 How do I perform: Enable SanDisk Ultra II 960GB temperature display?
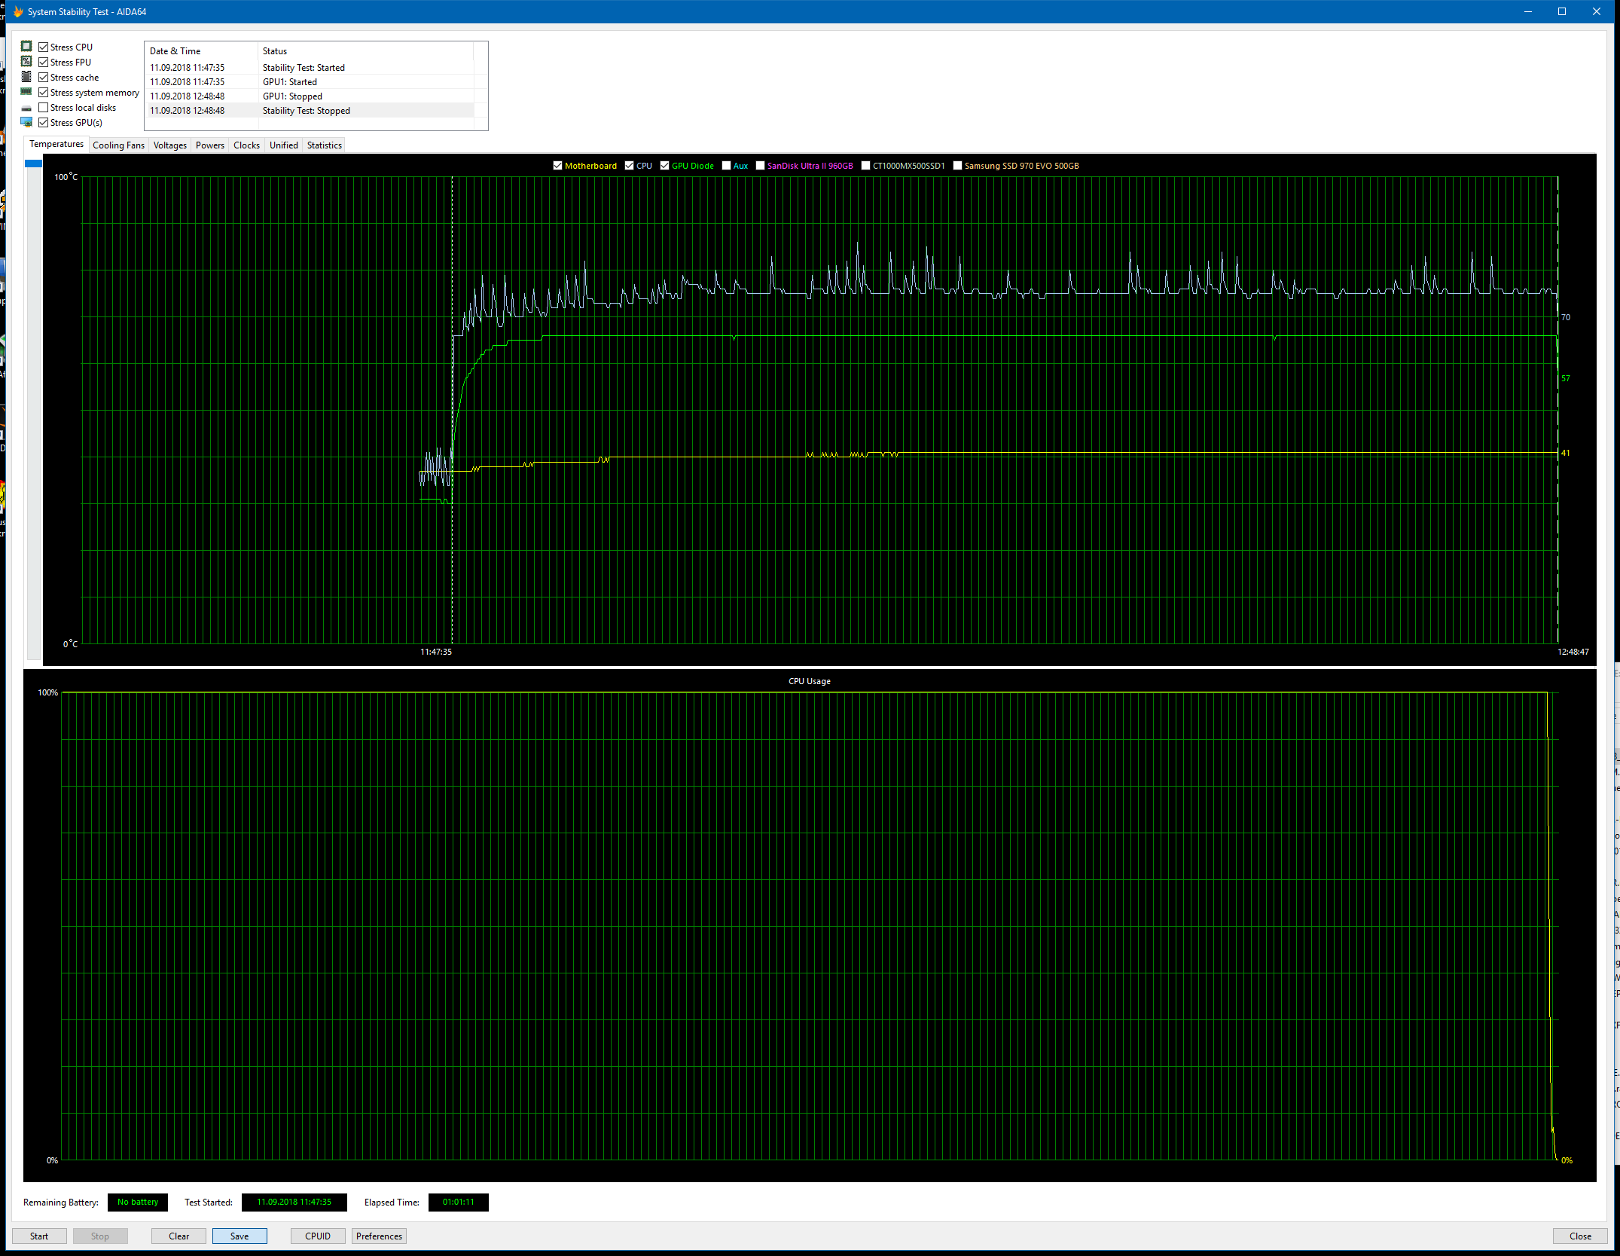click(760, 165)
